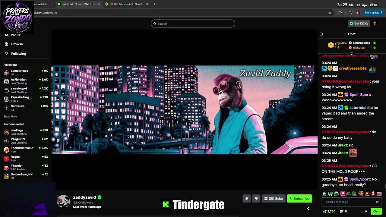Open a new browser tab
Viewport: 386px width, 217px height.
point(154,4)
